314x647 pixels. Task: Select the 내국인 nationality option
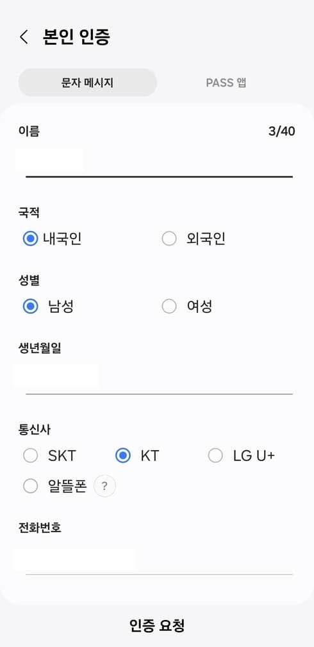tap(52, 239)
